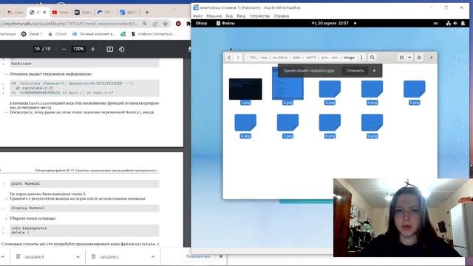
Task: Click the 'lab13' path segment
Action: coord(310,58)
